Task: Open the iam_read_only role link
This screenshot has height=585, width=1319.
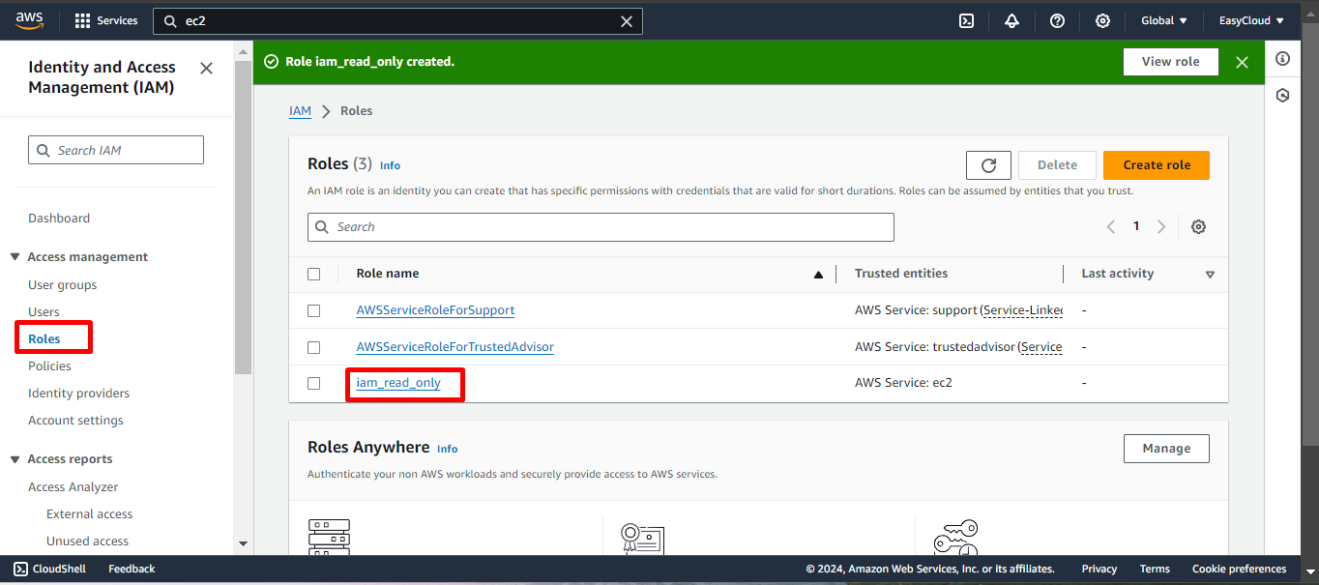Action: pos(398,383)
